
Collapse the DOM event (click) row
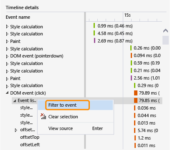coord(7,93)
